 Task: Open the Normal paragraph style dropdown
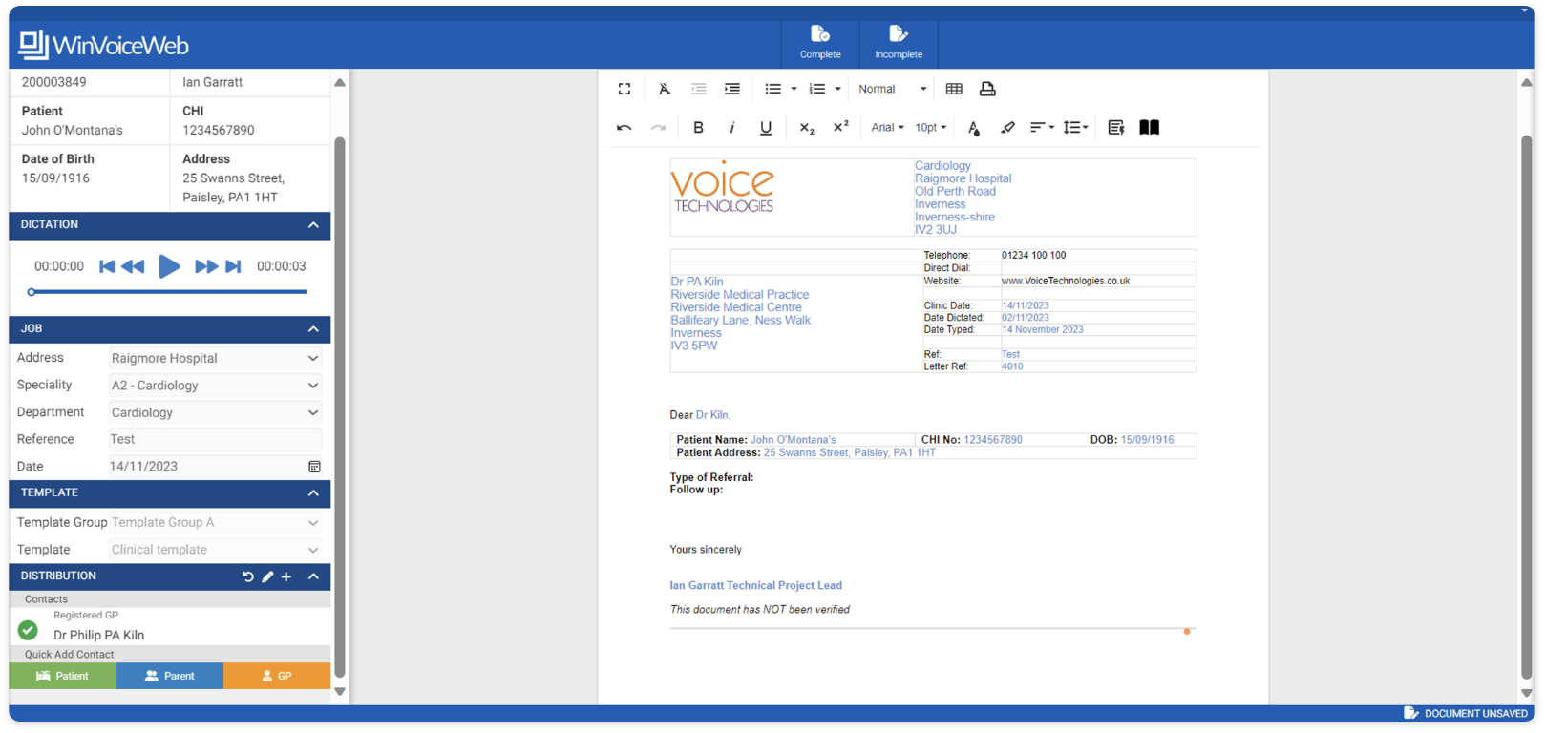(x=892, y=89)
